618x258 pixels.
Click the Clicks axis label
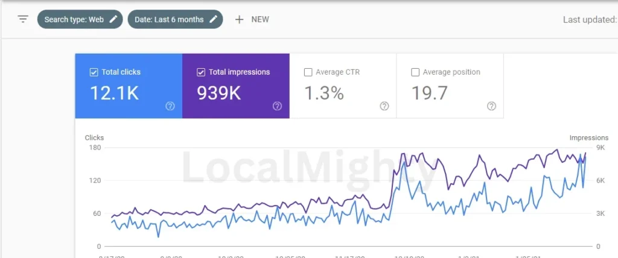click(x=94, y=137)
